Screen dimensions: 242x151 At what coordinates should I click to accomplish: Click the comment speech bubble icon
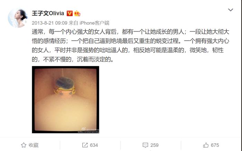point(145,145)
